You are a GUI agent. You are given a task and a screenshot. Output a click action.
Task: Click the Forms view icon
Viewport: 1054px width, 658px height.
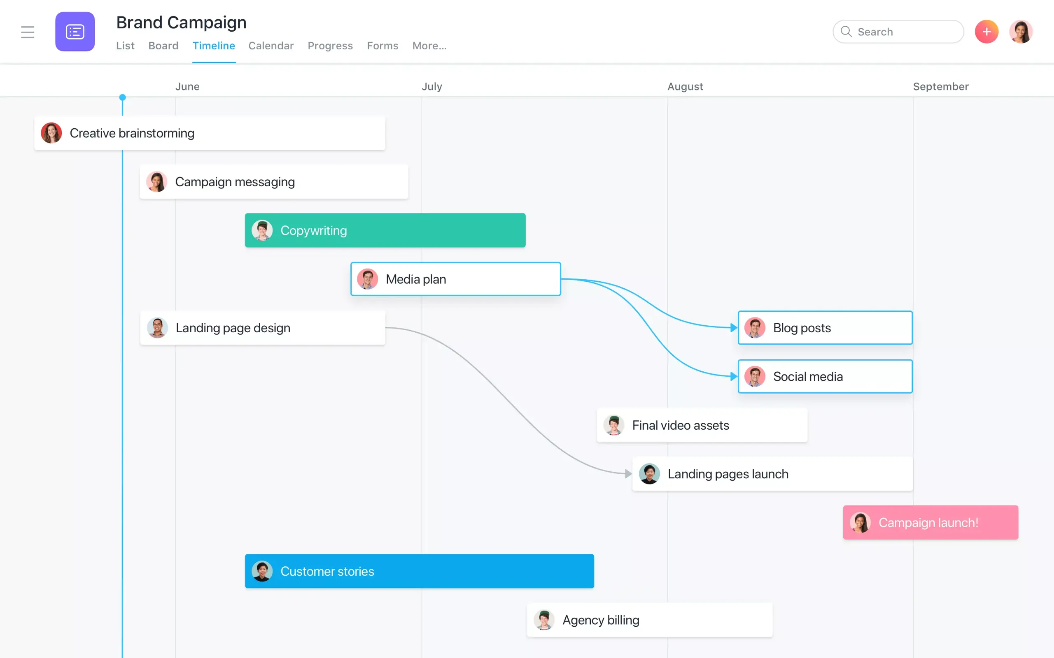(382, 45)
